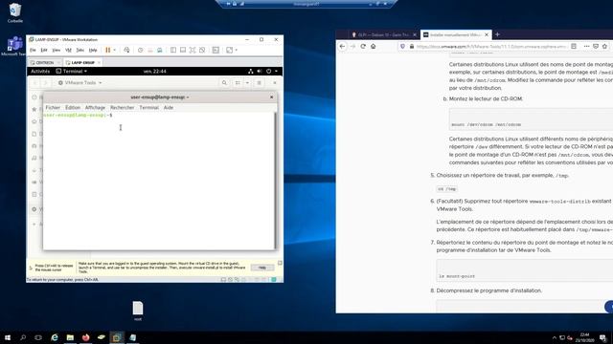613x344 pixels.
Task: Open the VMware Help menu
Action: (x=93, y=50)
